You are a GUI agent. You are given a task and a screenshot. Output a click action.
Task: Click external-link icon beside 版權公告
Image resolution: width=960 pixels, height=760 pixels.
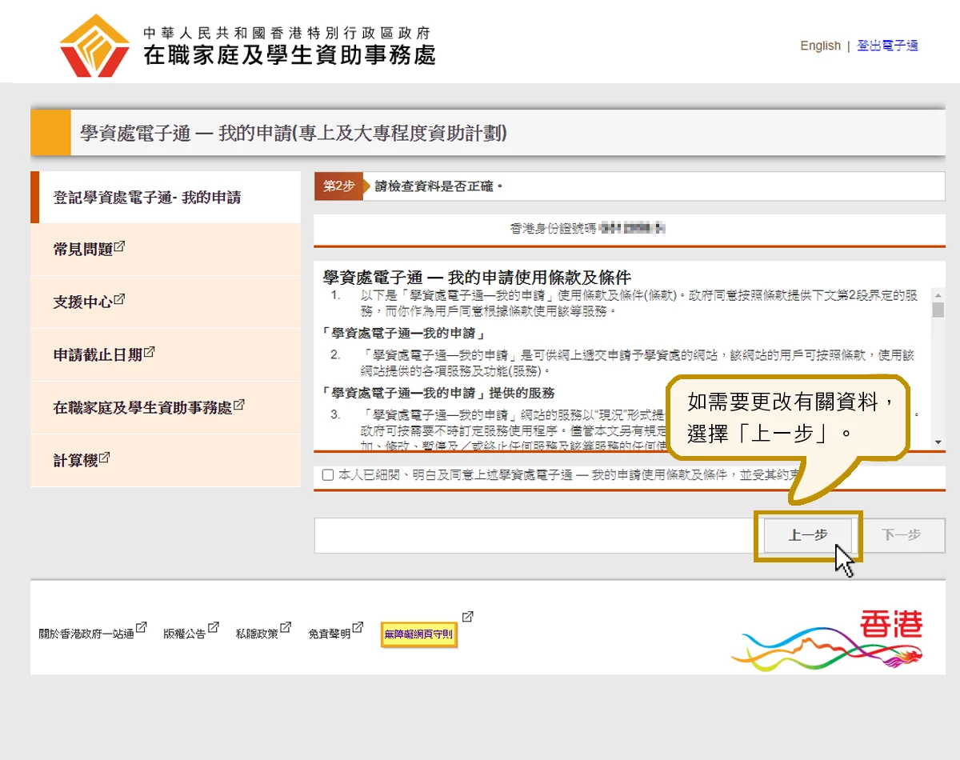[213, 629]
